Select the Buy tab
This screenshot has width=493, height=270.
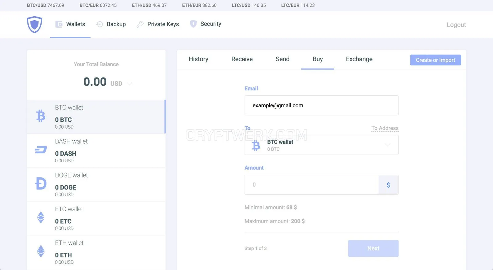point(318,59)
